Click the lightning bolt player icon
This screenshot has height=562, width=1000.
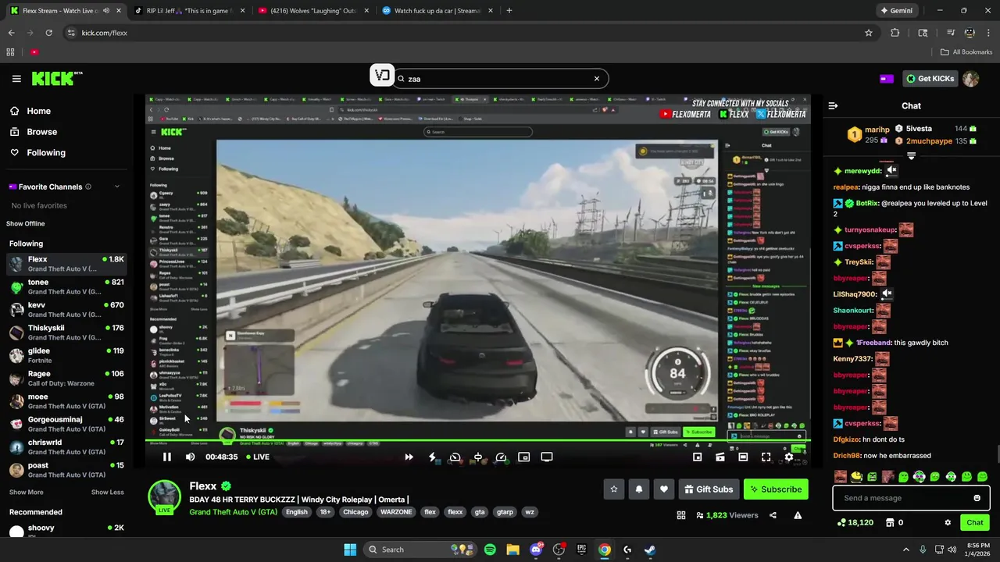click(x=432, y=457)
